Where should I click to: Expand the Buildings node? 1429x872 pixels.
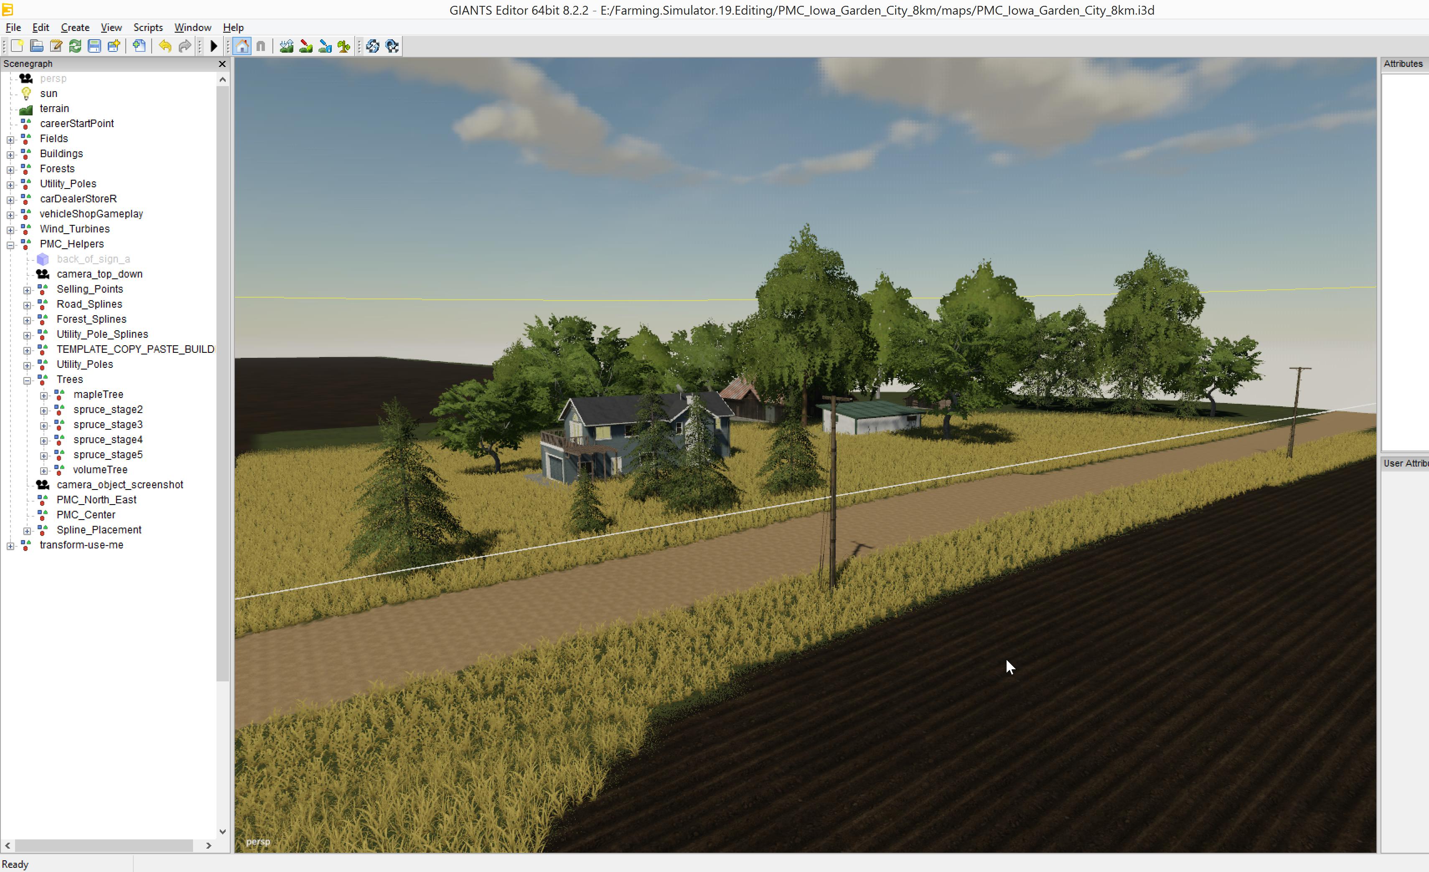pos(10,155)
